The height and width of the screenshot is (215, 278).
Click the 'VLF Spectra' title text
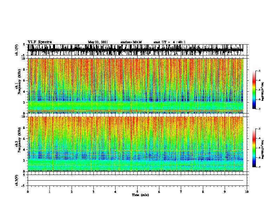point(40,42)
